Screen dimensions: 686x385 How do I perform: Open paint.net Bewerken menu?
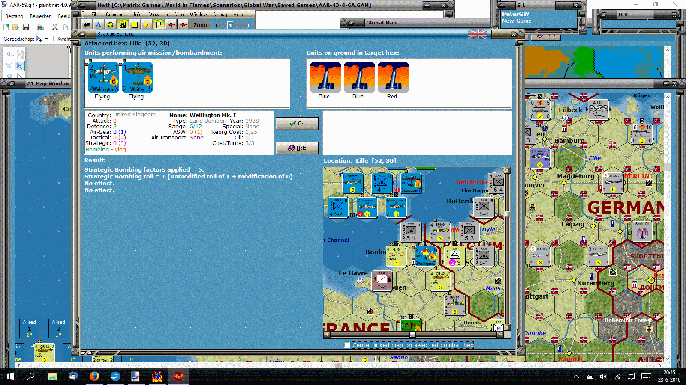41,16
